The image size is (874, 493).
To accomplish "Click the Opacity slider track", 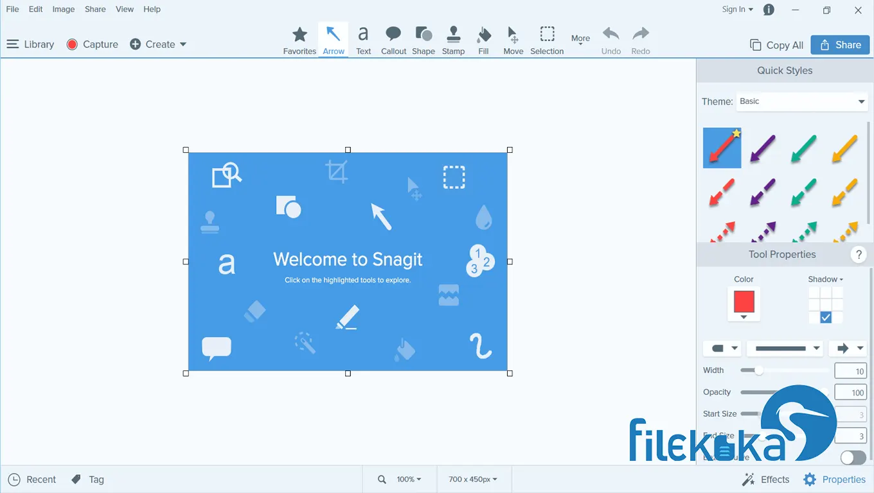I will pos(785,392).
